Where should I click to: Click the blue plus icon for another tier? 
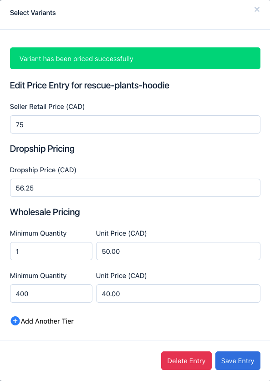[x=15, y=321]
